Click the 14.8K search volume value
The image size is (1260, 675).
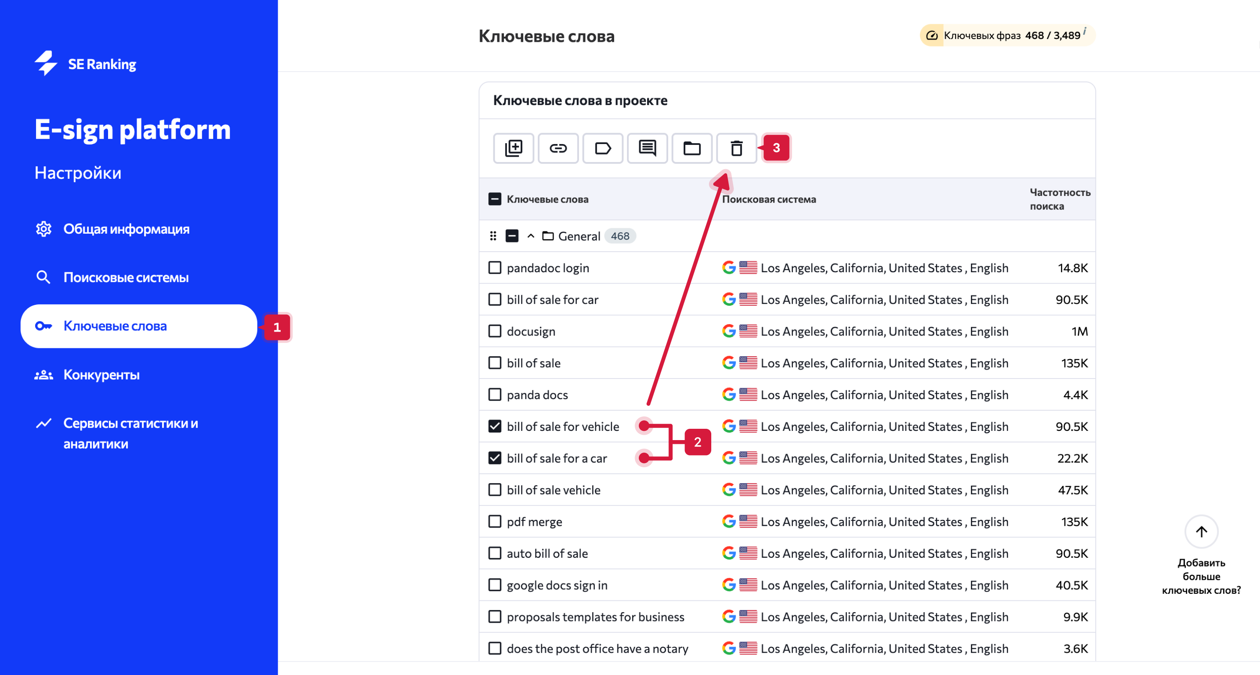[x=1072, y=268]
